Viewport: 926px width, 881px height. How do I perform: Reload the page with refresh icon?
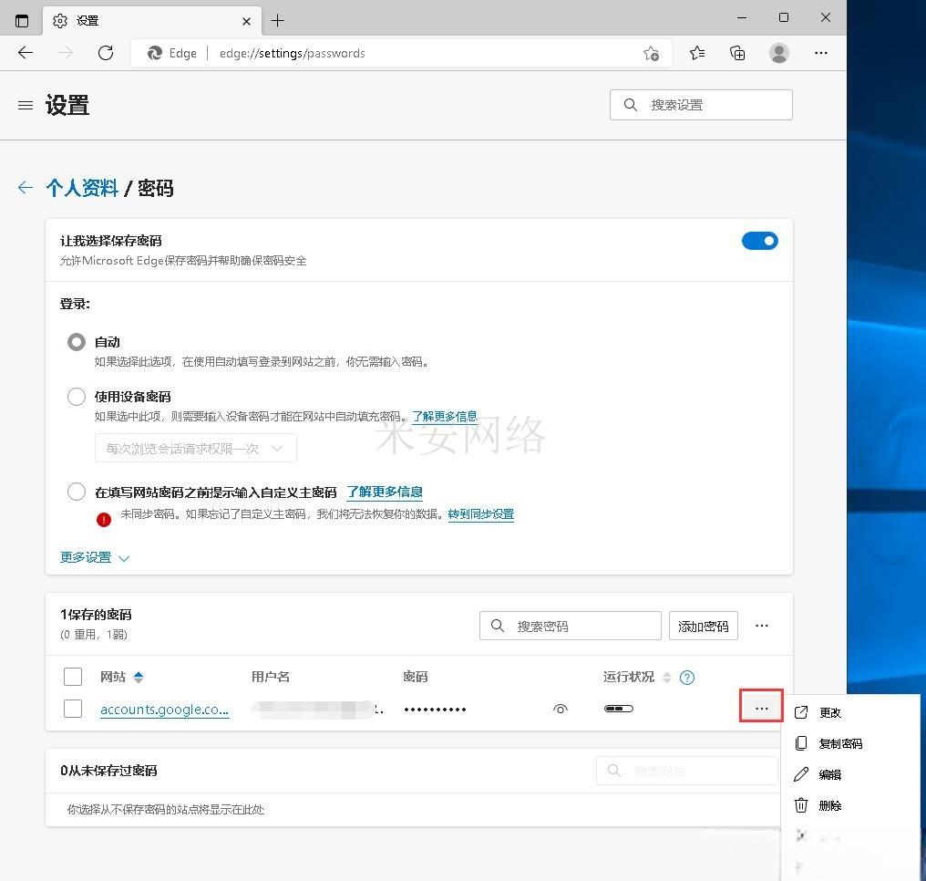106,53
